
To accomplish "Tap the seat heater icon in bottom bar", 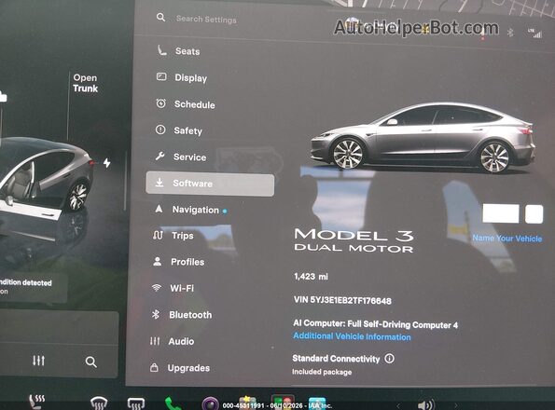I will 36,402.
